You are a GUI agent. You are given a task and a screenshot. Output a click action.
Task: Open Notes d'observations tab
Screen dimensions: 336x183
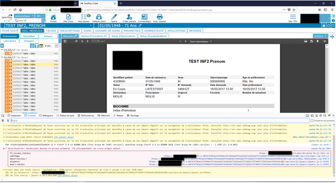(123, 36)
